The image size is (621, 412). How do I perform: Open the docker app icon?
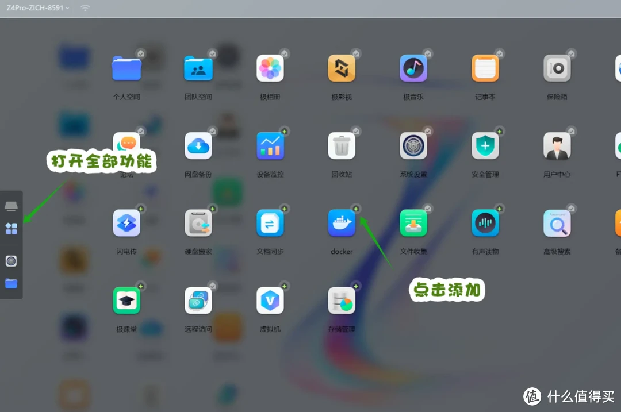(342, 223)
